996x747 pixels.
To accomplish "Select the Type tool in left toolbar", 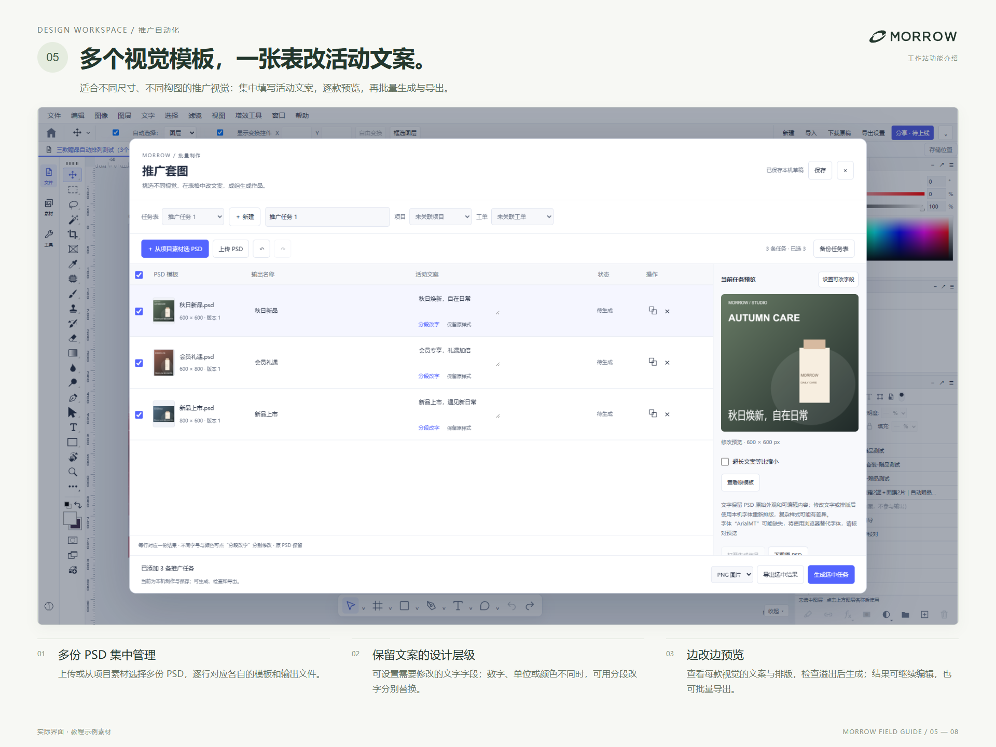I will point(73,427).
